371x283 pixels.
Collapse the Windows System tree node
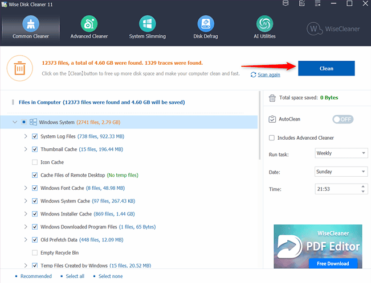[15, 122]
